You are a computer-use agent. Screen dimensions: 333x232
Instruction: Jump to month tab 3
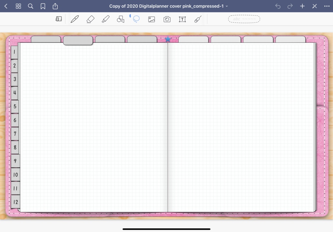click(14, 79)
